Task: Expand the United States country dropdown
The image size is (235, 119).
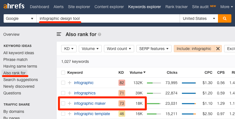Action: (198, 18)
